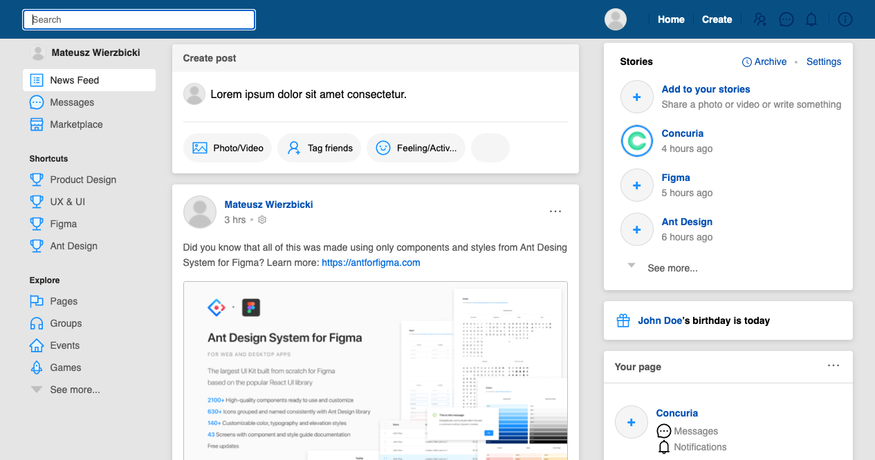
Task: Click the Figma story name
Action: point(676,178)
